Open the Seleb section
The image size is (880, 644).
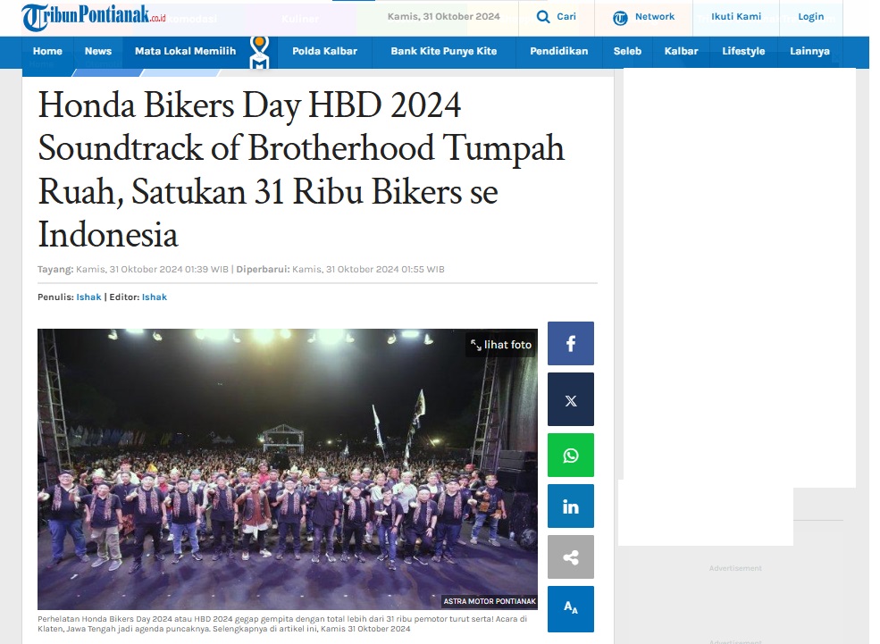click(x=627, y=51)
